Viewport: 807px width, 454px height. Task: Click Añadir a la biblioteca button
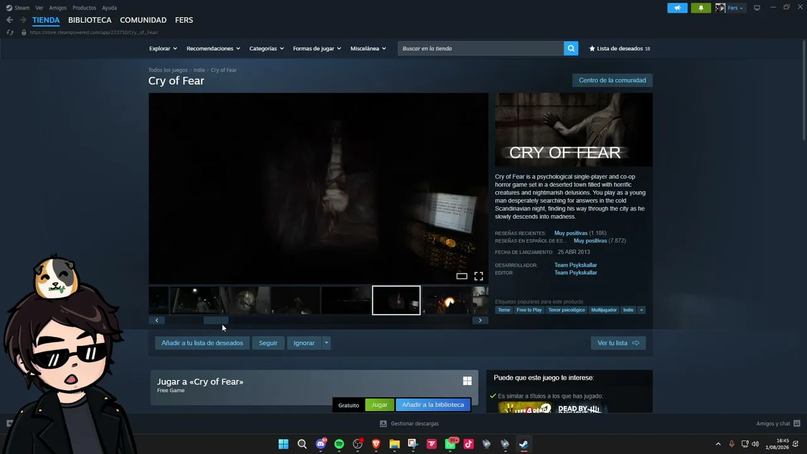(x=433, y=405)
